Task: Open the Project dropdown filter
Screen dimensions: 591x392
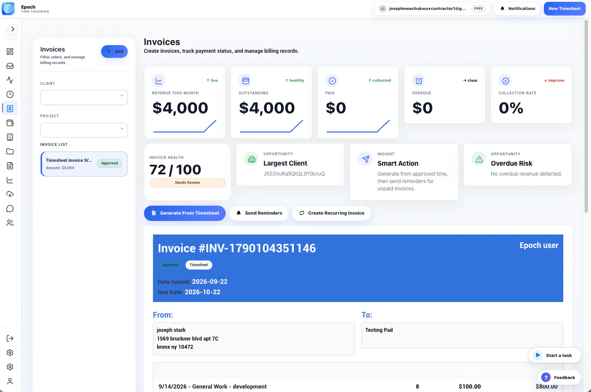Action: 84,130
